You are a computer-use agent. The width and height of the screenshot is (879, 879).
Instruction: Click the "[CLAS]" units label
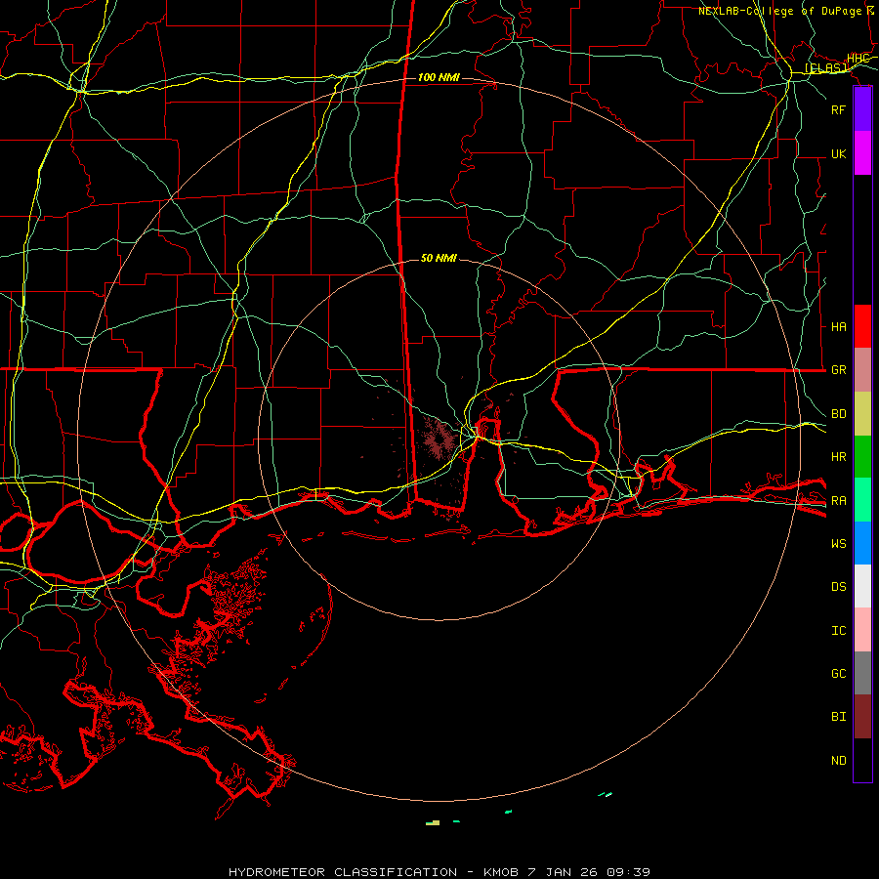[x=825, y=67]
